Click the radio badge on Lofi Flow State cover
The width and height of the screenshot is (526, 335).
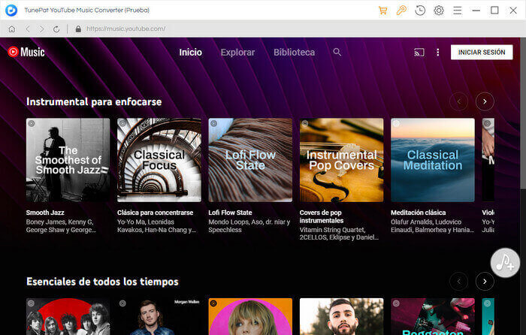[x=213, y=123]
